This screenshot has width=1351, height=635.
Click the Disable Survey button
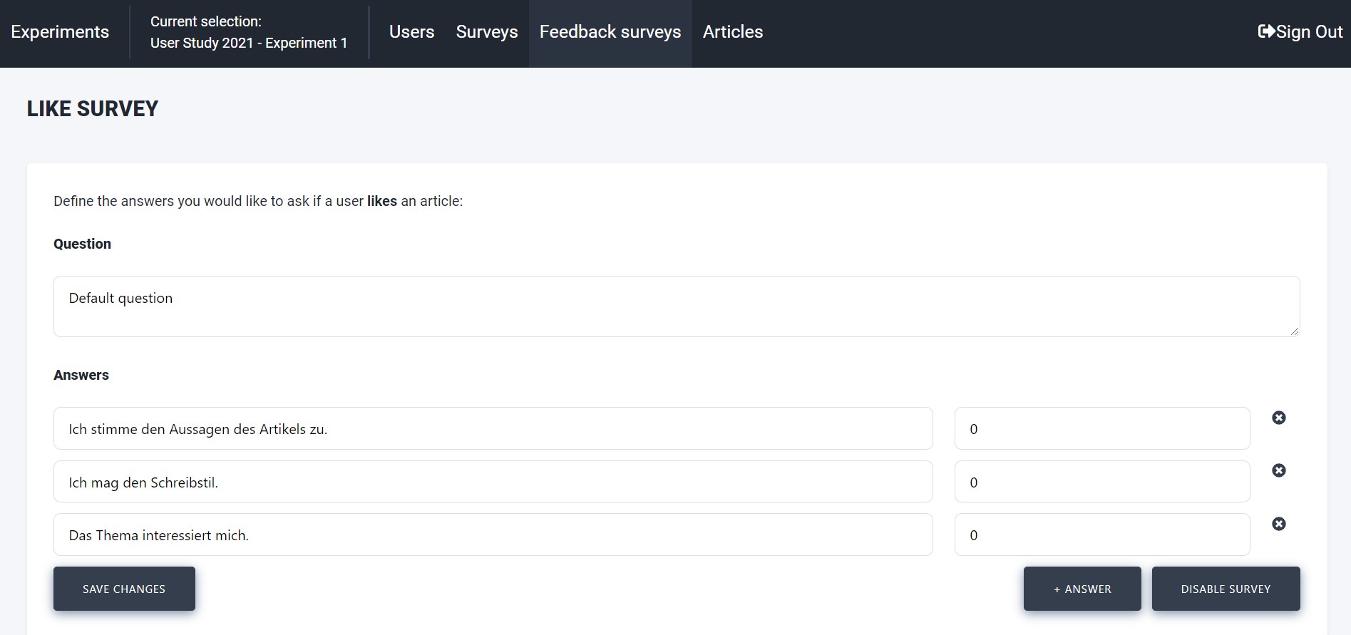(1226, 589)
